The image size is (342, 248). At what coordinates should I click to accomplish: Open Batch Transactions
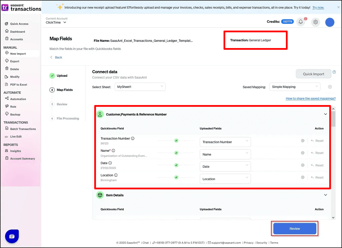(x=23, y=129)
